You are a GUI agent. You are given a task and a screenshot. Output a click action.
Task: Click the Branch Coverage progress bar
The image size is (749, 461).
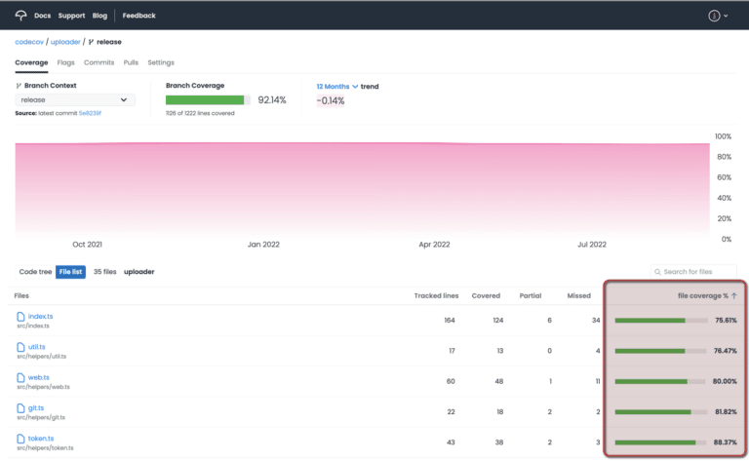click(x=208, y=99)
